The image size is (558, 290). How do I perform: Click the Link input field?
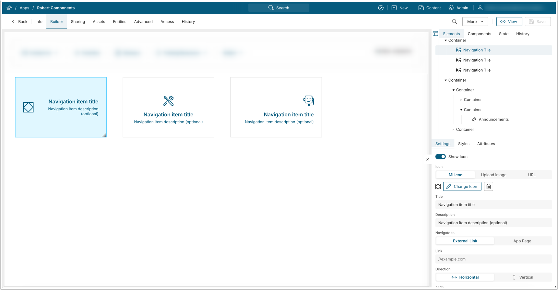[493, 259]
